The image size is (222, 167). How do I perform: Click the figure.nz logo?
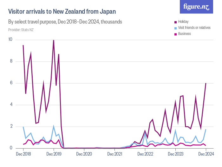coord(196,7)
